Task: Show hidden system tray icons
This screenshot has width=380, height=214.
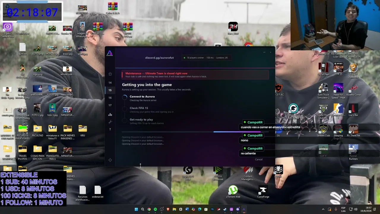Action: click(323, 209)
